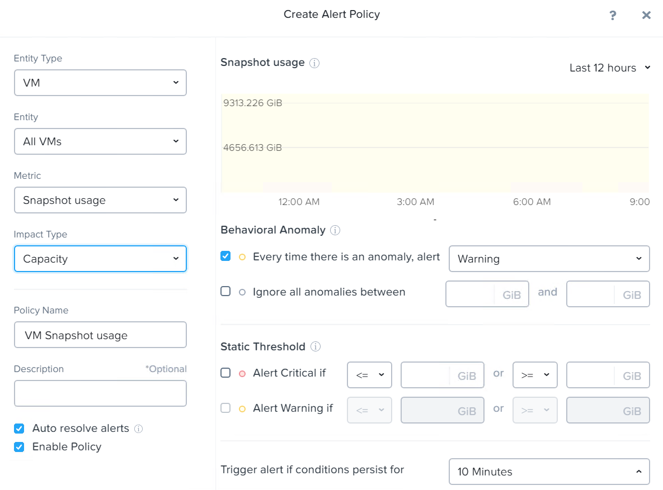Change the Last 12 hours time range
Viewport: 663px width, 490px height.
(x=609, y=68)
